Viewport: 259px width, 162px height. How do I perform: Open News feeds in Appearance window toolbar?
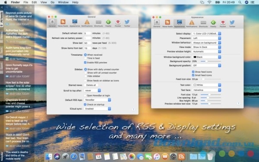pyautogui.click(x=167, y=23)
